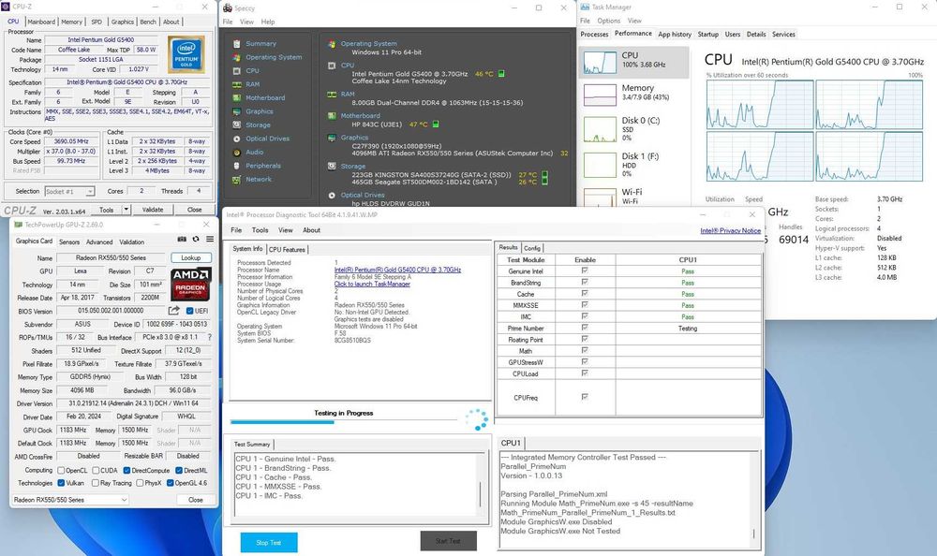Click the AMD Radeon Graphics logo in GPU-Z

190,283
